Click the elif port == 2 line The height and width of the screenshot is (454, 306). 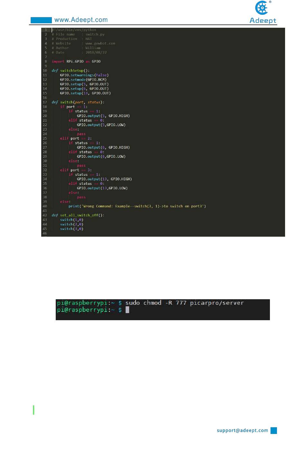(x=76, y=138)
